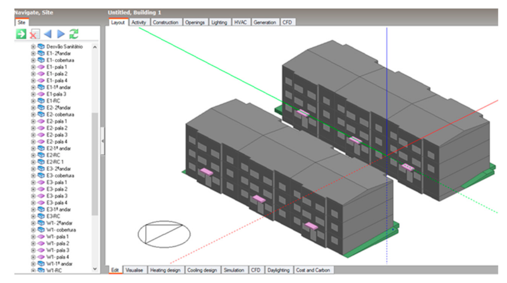
Task: Click the green arrow navigate icon
Action: (20, 34)
